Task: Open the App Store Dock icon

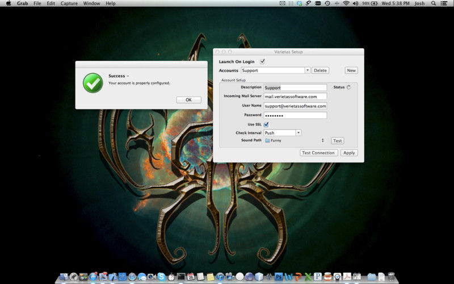Action: click(x=93, y=277)
